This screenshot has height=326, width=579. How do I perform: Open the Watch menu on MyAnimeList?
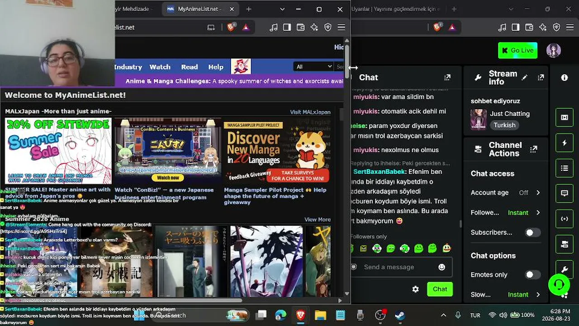tap(160, 67)
